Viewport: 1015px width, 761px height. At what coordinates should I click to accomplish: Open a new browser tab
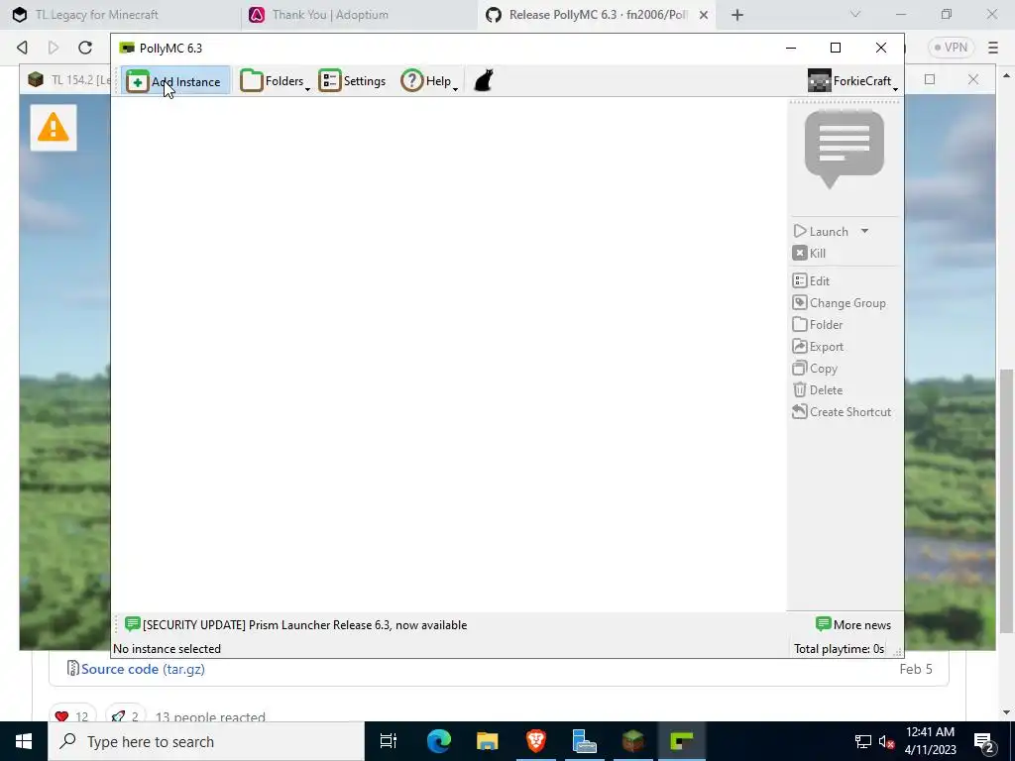pyautogui.click(x=737, y=14)
